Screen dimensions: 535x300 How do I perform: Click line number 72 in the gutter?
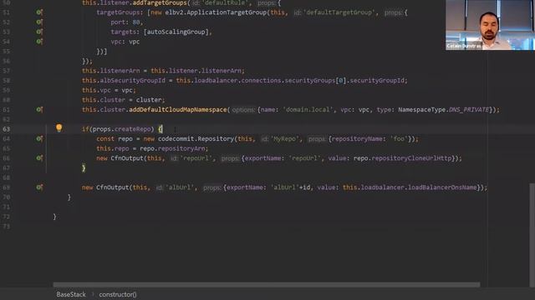point(7,217)
